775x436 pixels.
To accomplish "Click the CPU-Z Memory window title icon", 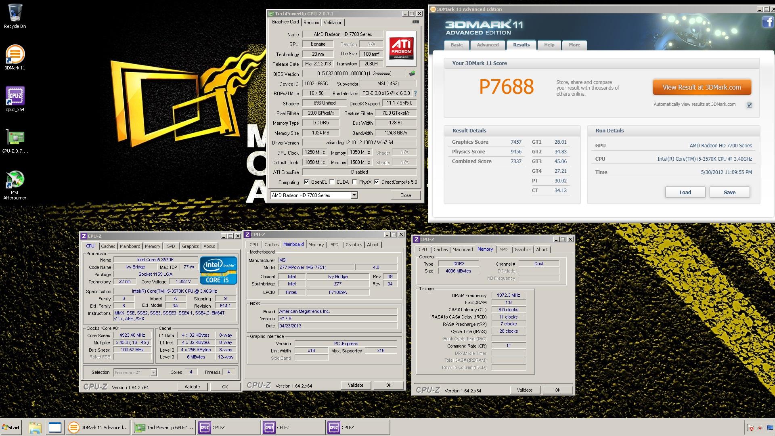I will pyautogui.click(x=416, y=239).
